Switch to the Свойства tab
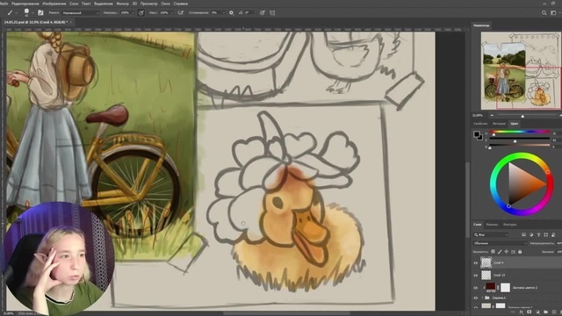 pyautogui.click(x=480, y=124)
